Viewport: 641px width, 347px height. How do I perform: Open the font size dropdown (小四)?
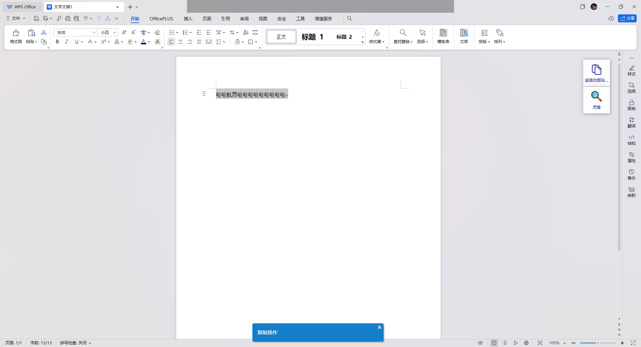pos(115,32)
